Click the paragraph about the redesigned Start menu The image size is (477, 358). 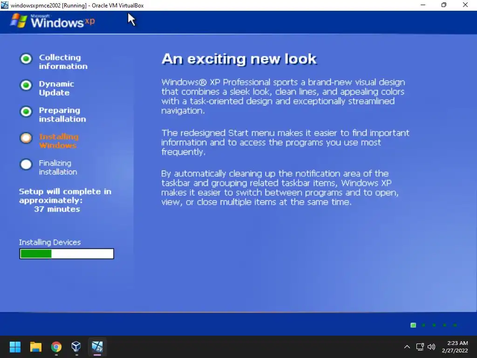tap(286, 142)
